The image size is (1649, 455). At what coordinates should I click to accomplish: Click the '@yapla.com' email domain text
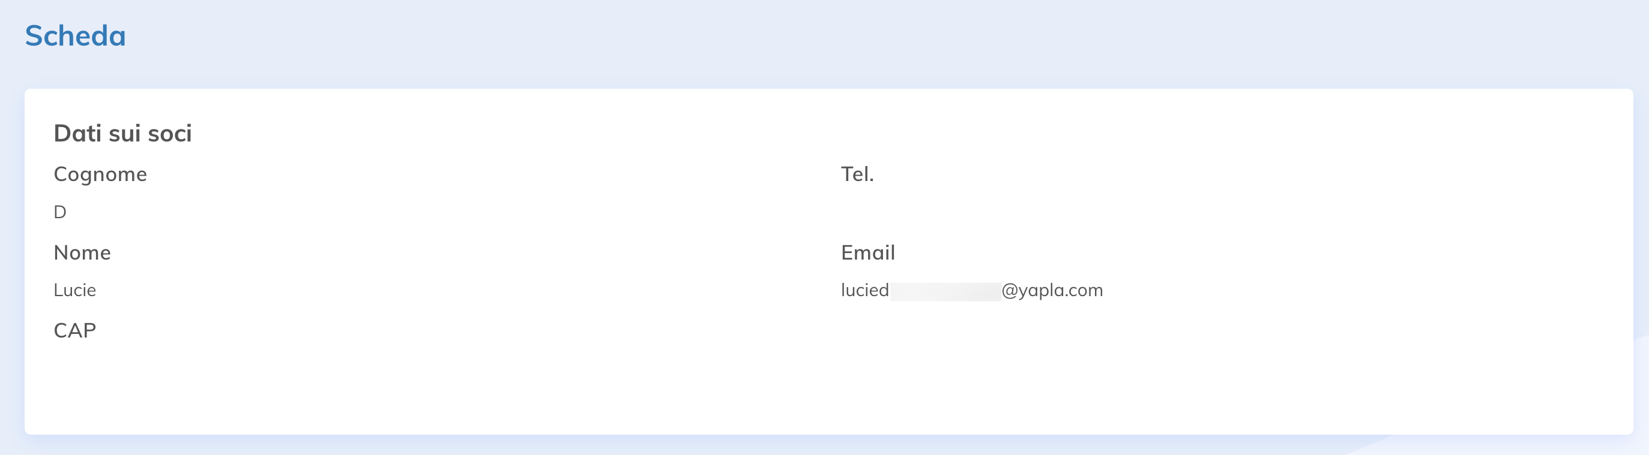click(1052, 290)
